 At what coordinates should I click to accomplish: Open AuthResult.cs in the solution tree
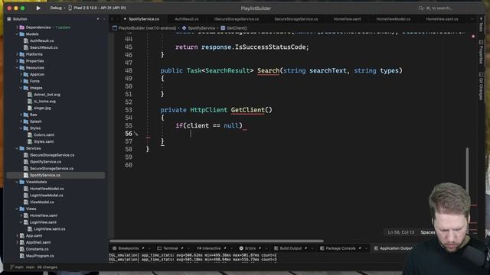click(x=41, y=40)
